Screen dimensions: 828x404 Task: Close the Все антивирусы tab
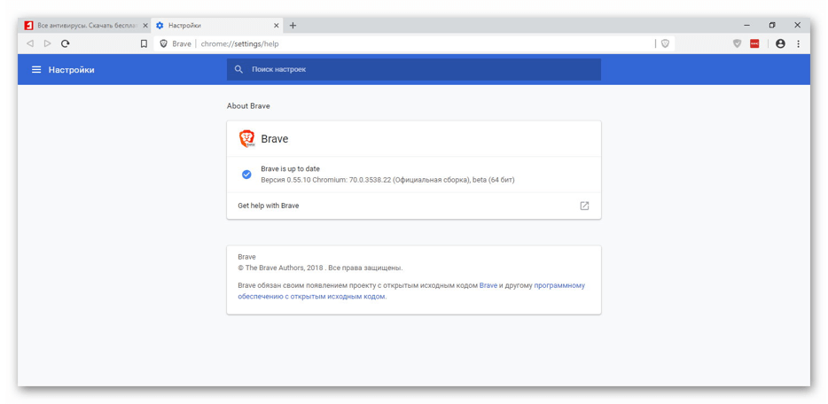pos(145,26)
